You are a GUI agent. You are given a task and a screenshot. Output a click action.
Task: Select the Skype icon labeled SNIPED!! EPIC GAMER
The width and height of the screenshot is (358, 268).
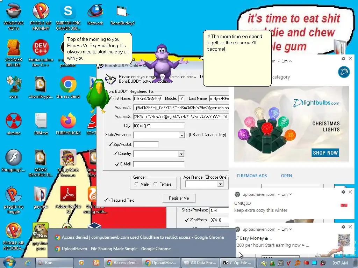[68, 16]
